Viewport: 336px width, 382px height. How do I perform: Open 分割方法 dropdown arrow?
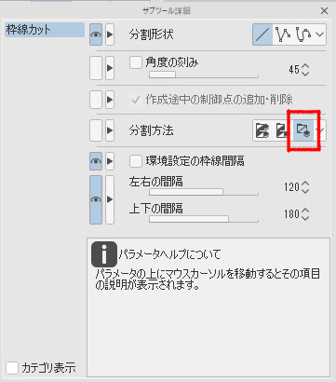pos(320,130)
